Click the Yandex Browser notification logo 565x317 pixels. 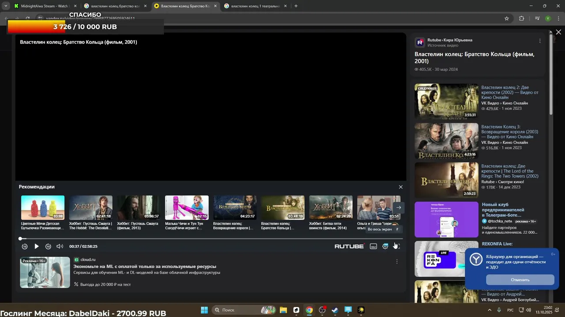click(476, 259)
